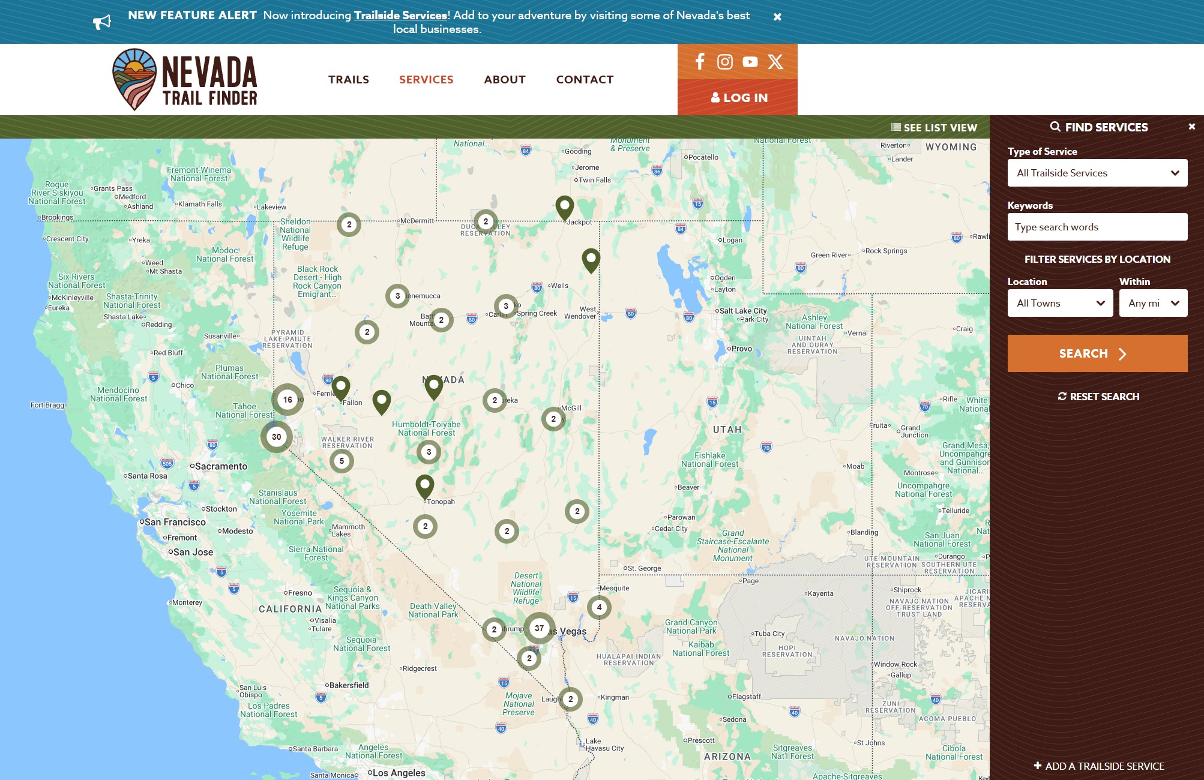Open the cluster marker labeled 16
The image size is (1204, 780).
[x=287, y=400]
